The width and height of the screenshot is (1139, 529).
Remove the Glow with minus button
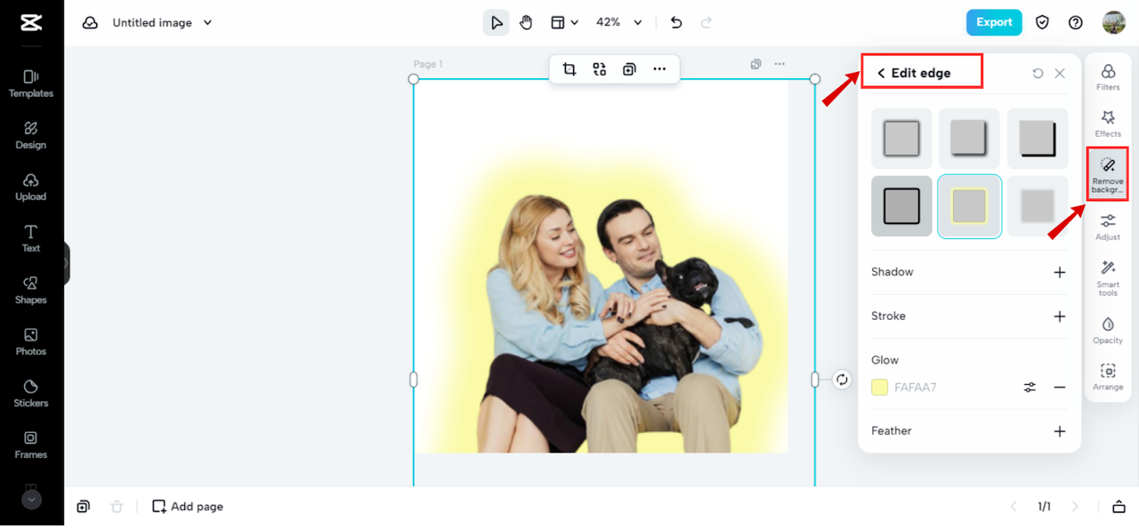[x=1060, y=387]
